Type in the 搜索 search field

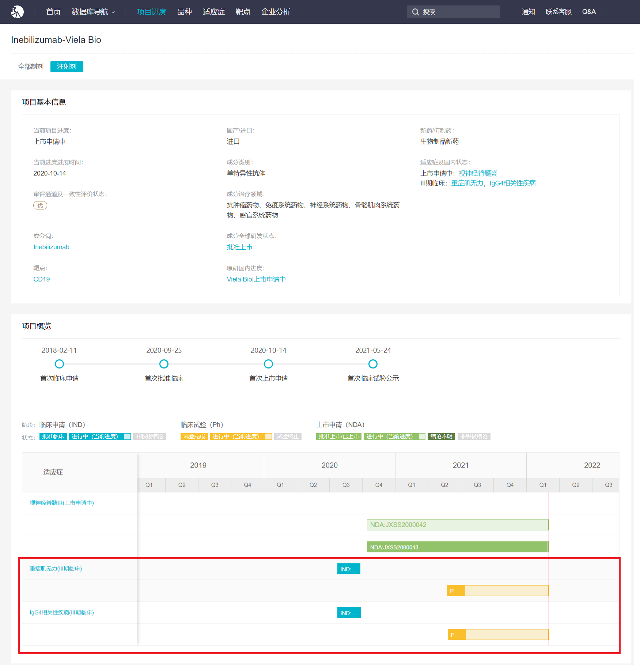pos(459,12)
